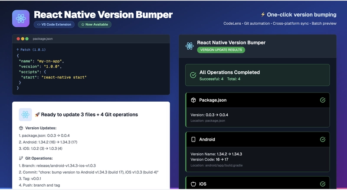The image size is (347, 190).
Task: Click the "name": "my-rn-app" code line
Action: pyautogui.click(x=41, y=61)
